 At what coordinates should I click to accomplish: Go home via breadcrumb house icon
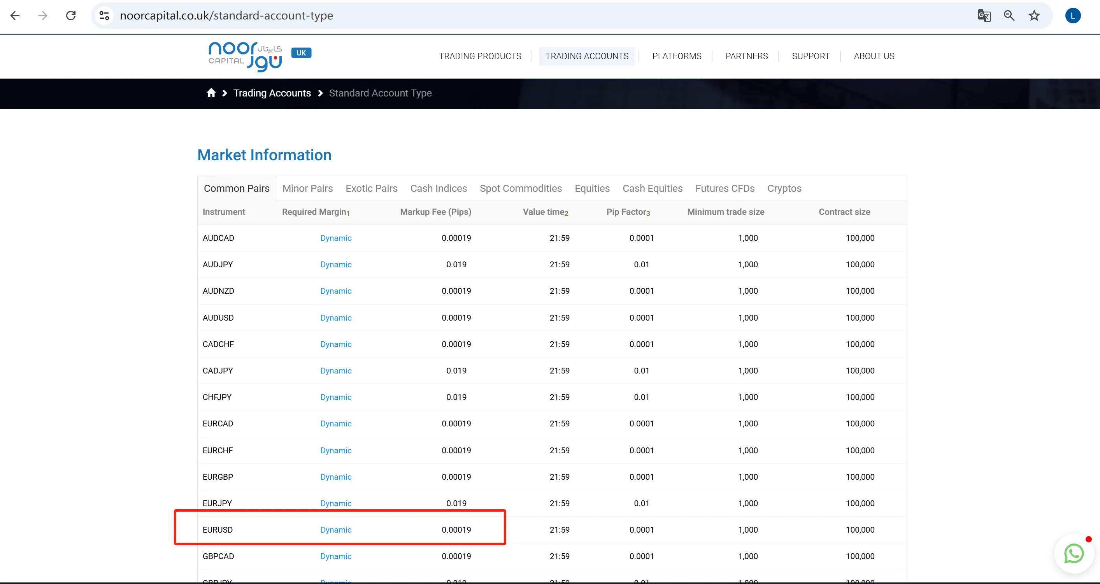[x=211, y=93]
